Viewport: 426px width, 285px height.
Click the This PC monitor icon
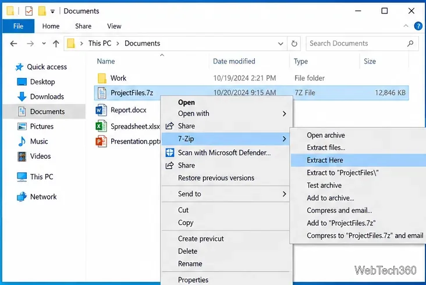(x=22, y=177)
